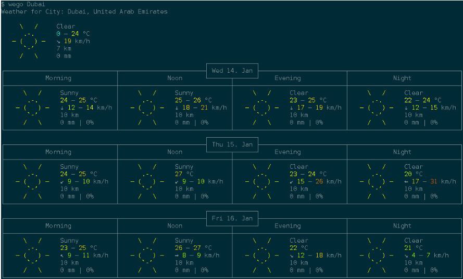Viewport: 463px width, 279px height.
Task: Click 'Weather for City: Dubai, United Arab Emirates'
Action: pos(84,12)
